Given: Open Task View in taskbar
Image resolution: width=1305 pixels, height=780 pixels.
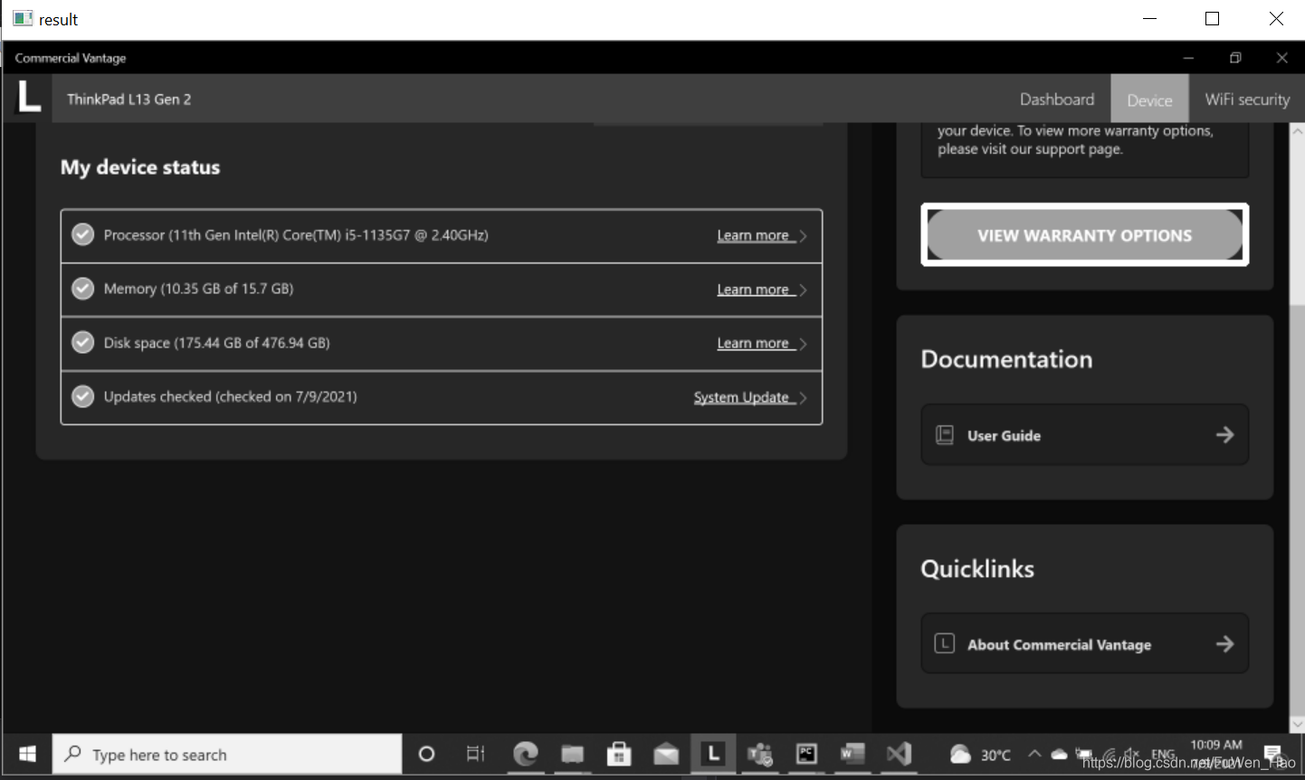Looking at the screenshot, I should [x=475, y=754].
